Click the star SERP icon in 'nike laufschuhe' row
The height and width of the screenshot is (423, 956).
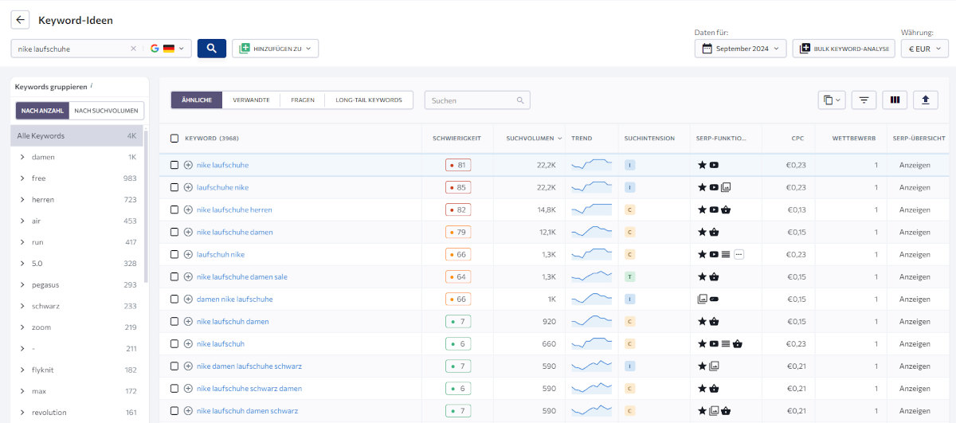[x=702, y=165]
